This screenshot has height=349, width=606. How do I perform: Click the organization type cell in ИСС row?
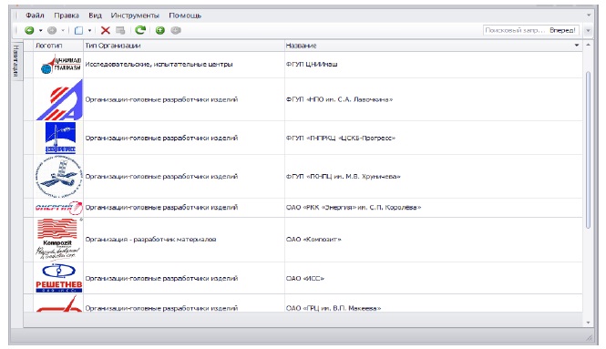(184, 278)
